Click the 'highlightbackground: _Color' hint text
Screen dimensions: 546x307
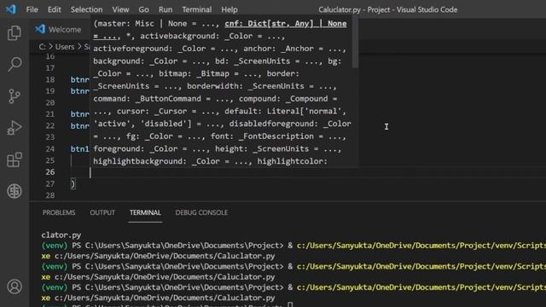[156, 161]
